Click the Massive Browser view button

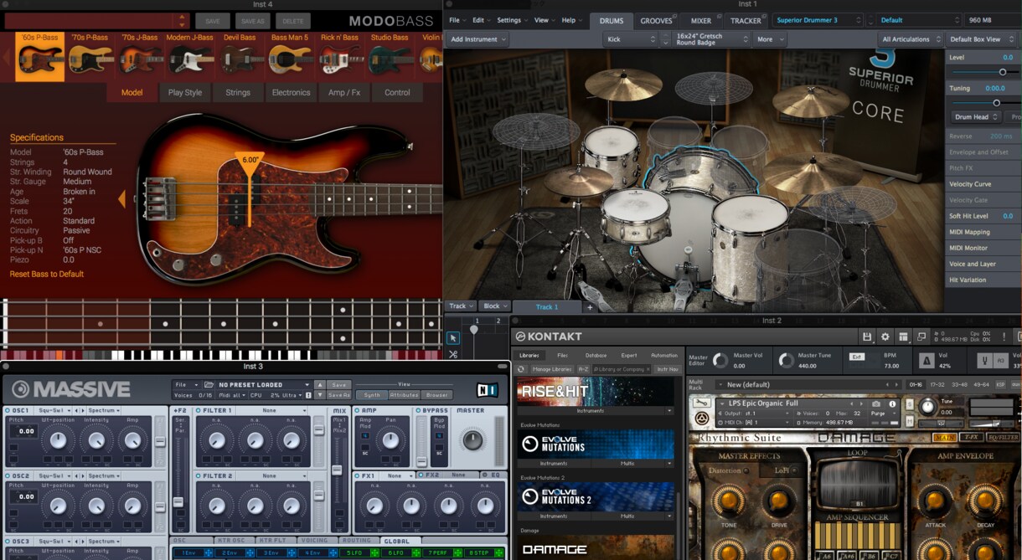click(436, 395)
